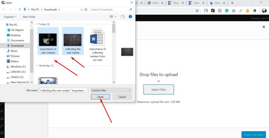This screenshot has width=269, height=138.
Task: Click the colorful wheel extension icon
Action: click(254, 11)
